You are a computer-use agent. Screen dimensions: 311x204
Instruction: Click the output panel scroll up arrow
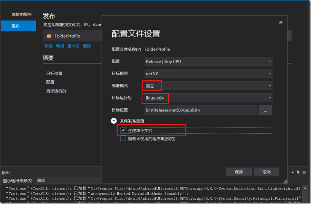[305, 188]
